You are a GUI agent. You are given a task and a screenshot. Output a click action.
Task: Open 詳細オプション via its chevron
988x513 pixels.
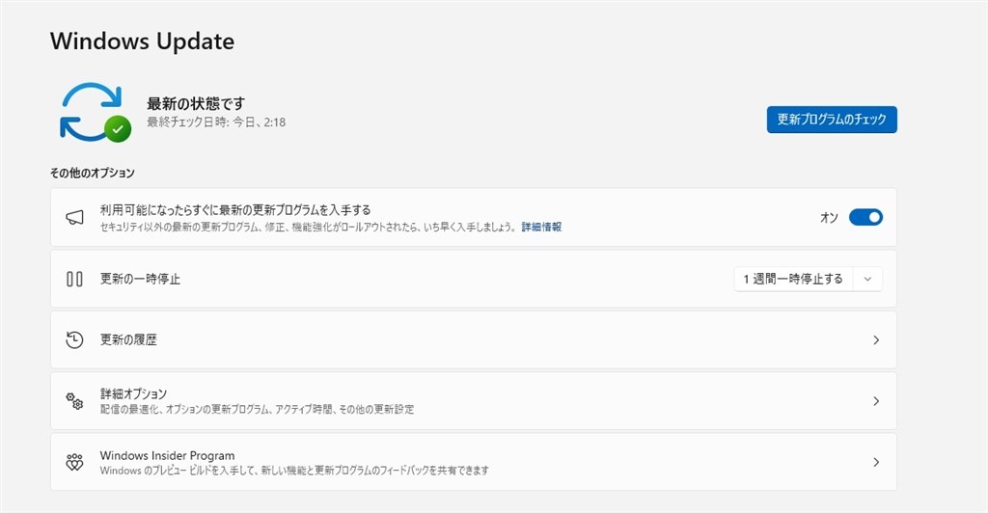tap(876, 401)
